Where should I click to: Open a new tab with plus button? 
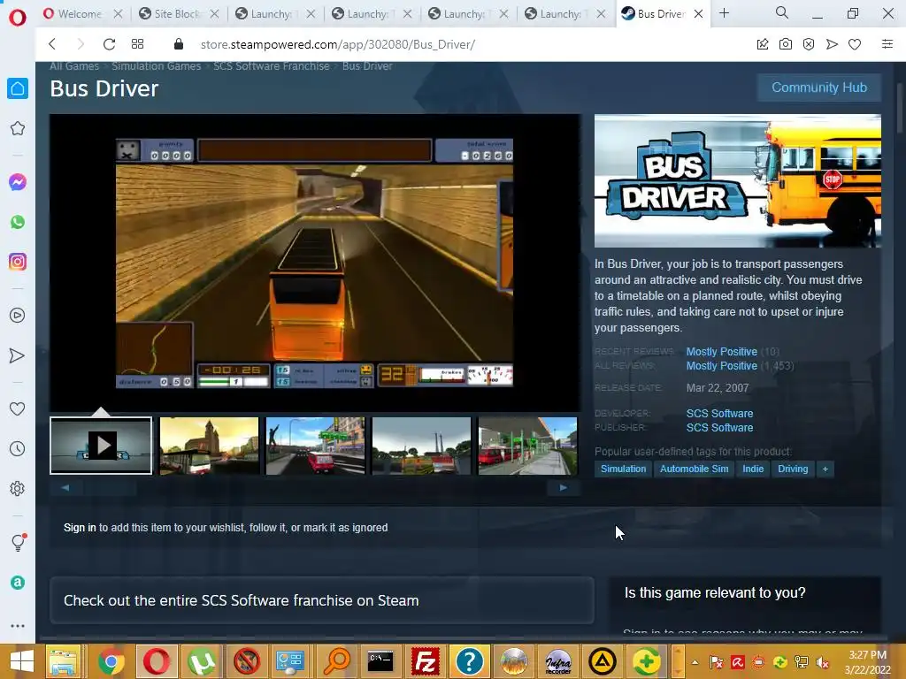point(724,12)
